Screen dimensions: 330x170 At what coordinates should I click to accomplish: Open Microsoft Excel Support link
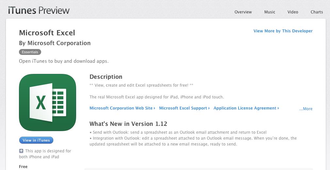pyautogui.click(x=184, y=108)
